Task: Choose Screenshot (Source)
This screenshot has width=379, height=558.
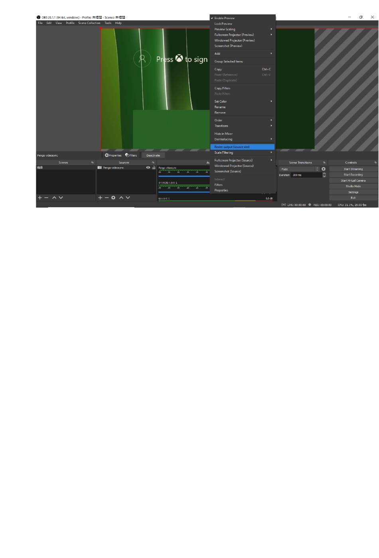Action: 243,171
